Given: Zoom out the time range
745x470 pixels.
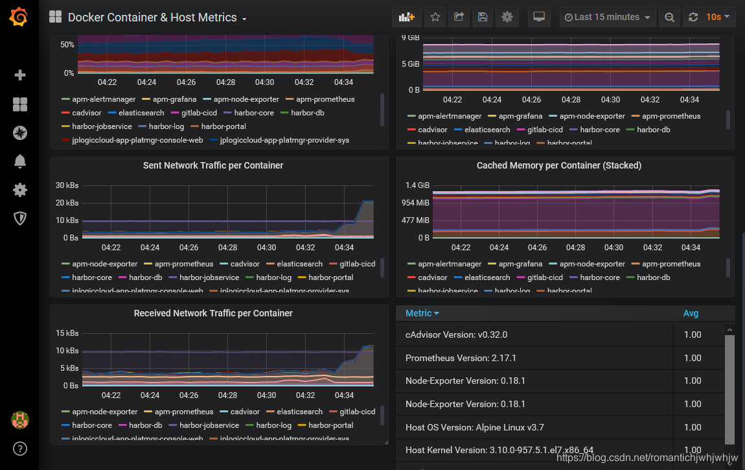Looking at the screenshot, I should tap(669, 17).
